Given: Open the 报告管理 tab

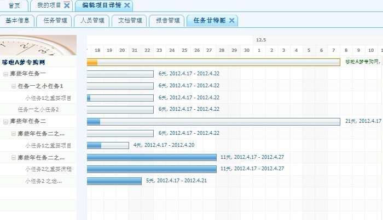Looking at the screenshot, I should pyautogui.click(x=167, y=21).
